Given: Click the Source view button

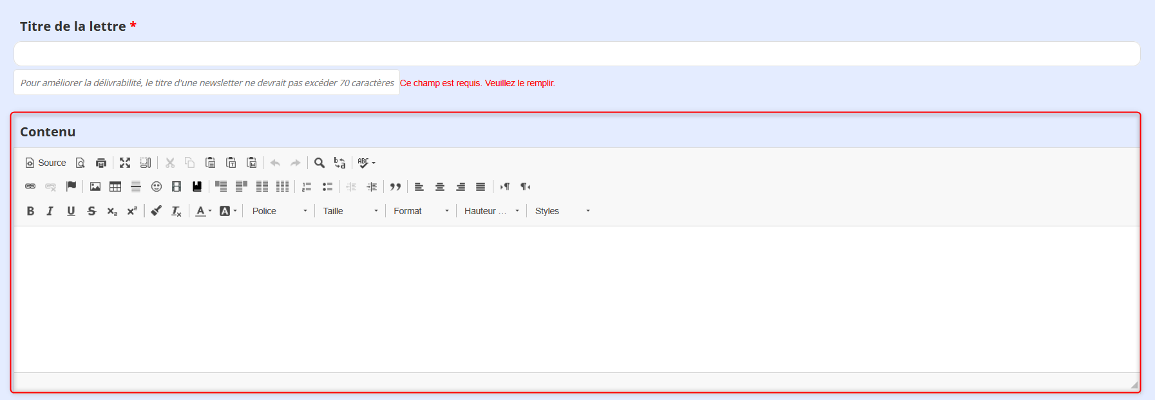Looking at the screenshot, I should (x=46, y=163).
